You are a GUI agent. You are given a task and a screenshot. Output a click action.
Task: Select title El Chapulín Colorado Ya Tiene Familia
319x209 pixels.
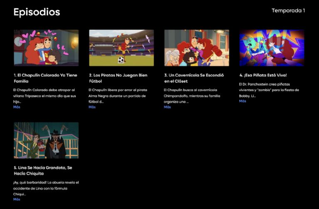[46, 78]
